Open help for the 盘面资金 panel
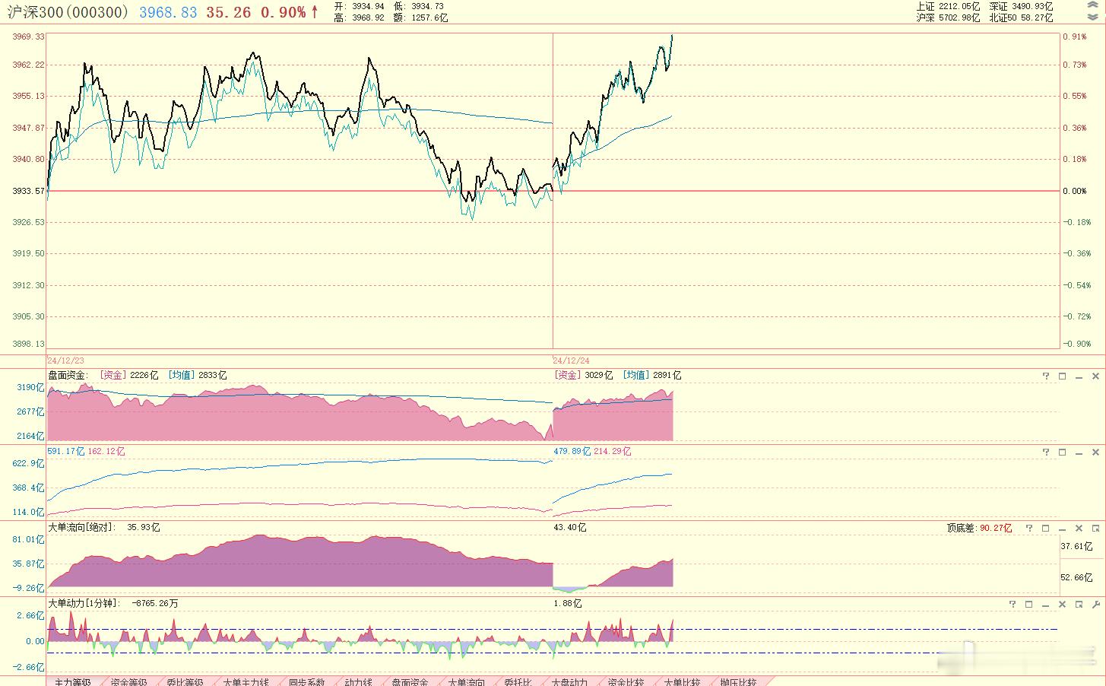Viewport: 1106px width, 686px height. (1046, 376)
